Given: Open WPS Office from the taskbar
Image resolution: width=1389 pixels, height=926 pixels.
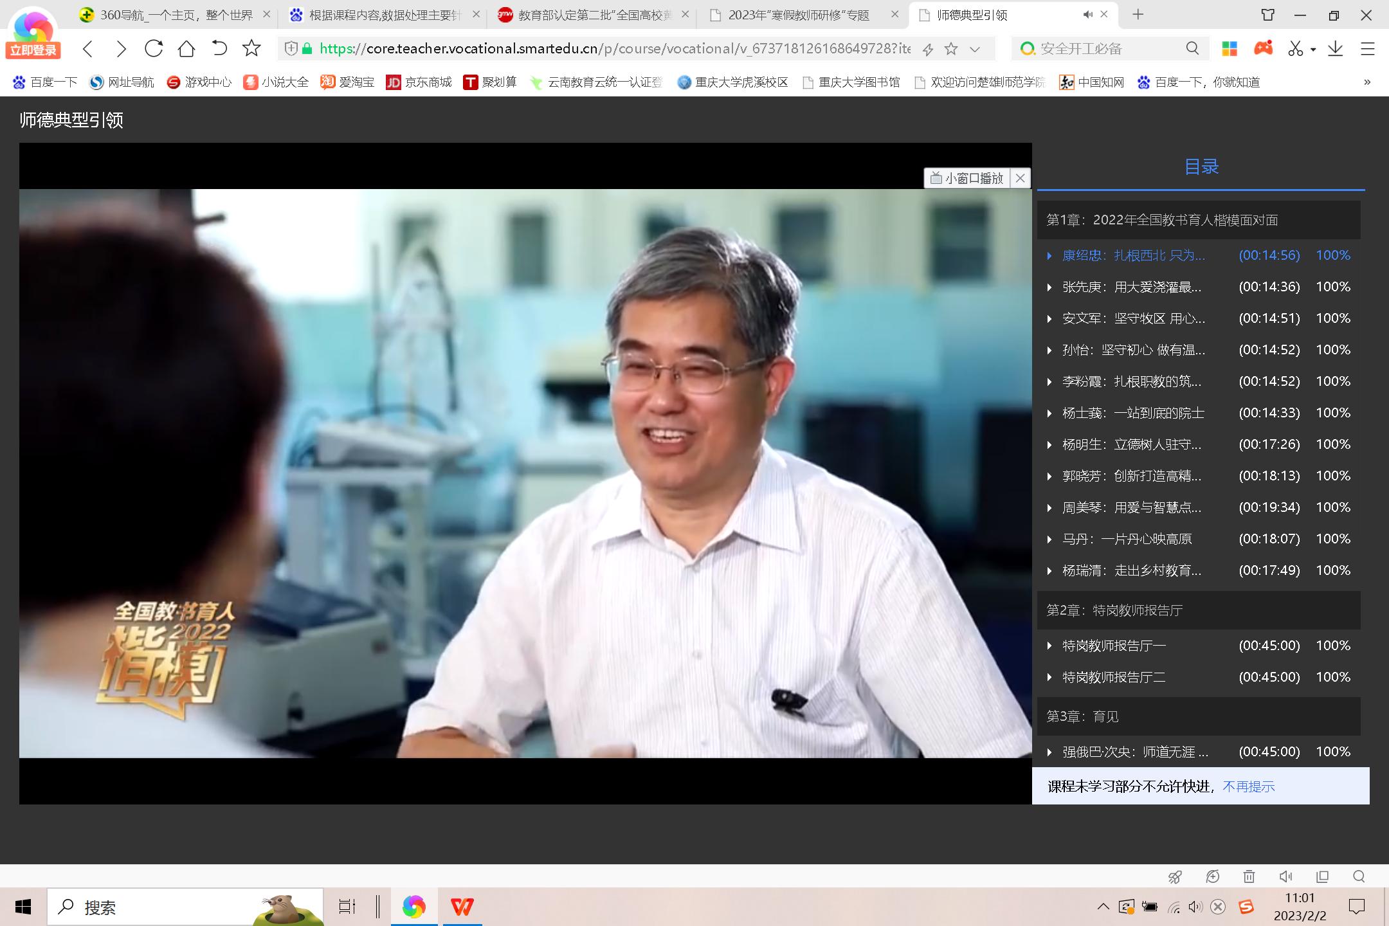Looking at the screenshot, I should point(462,907).
